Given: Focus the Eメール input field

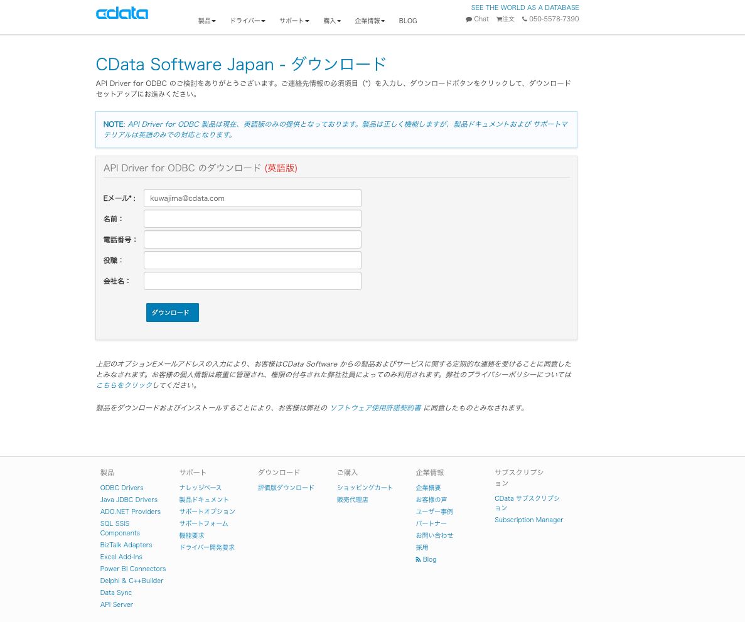Looking at the screenshot, I should click(x=252, y=198).
